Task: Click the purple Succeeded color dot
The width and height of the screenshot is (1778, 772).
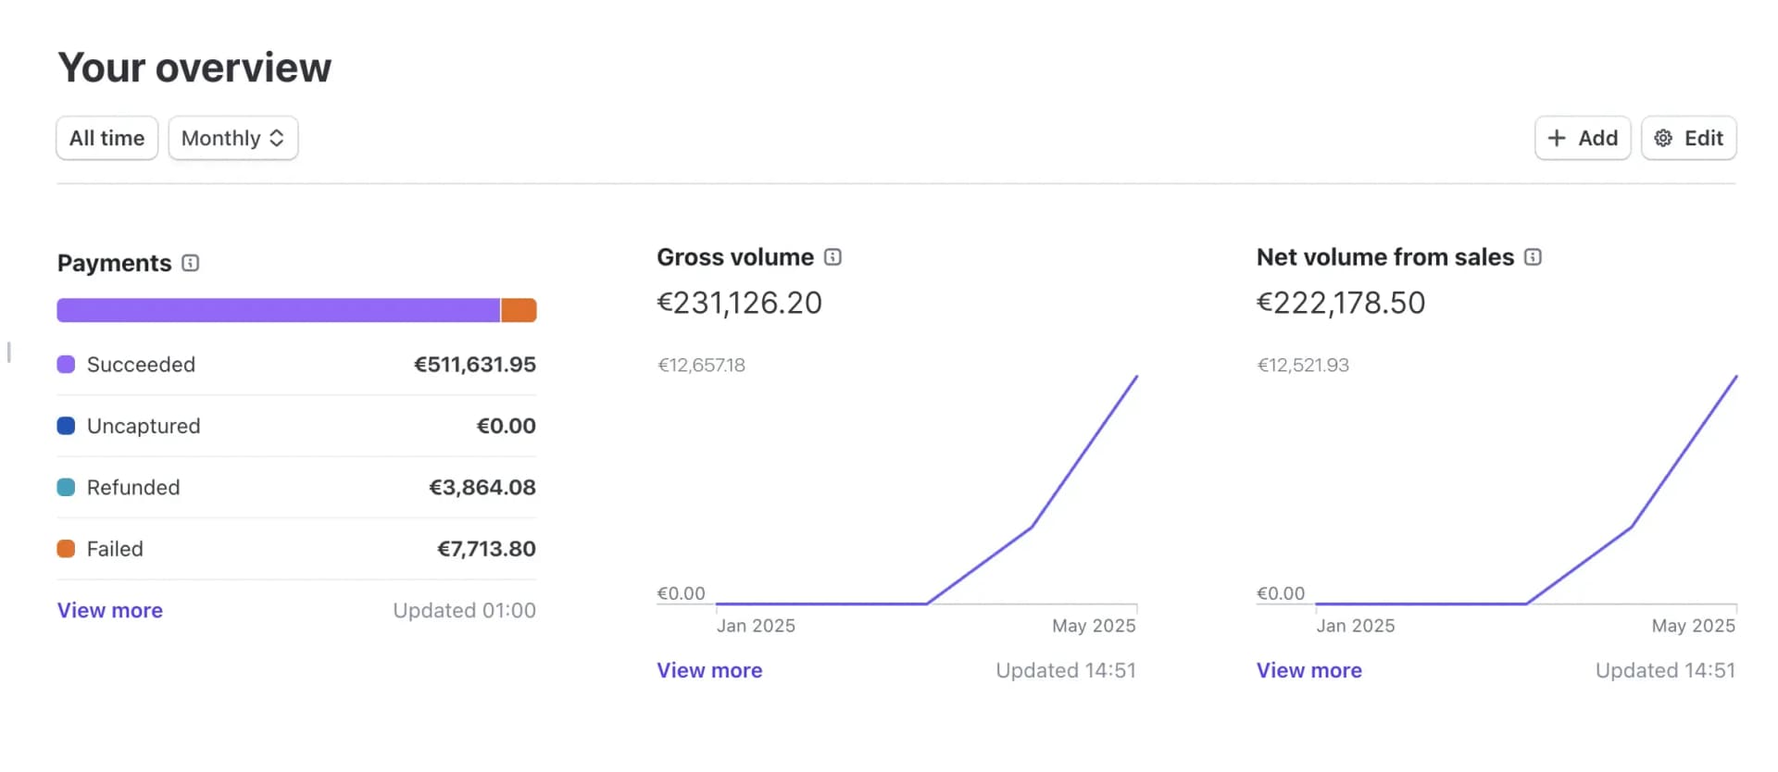Action: point(66,365)
